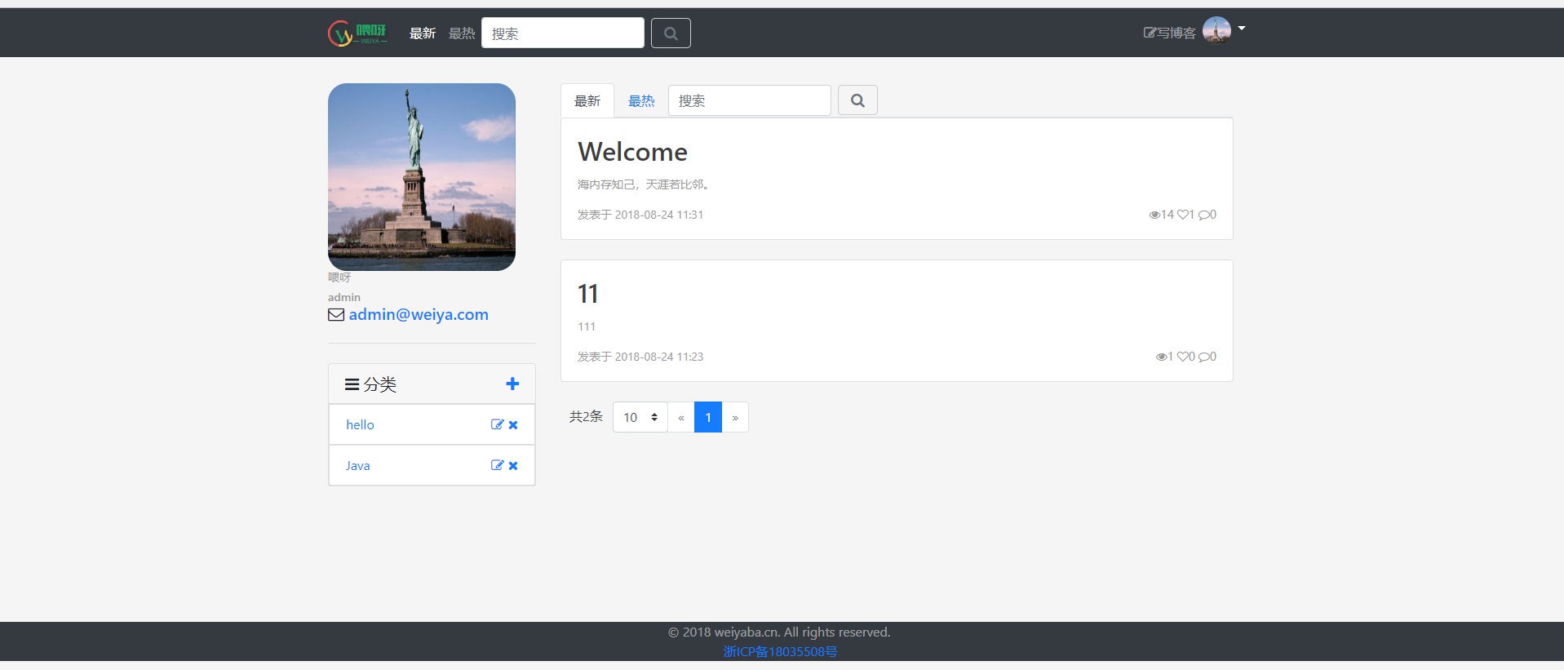Focus the top navbar search field

pyautogui.click(x=563, y=33)
